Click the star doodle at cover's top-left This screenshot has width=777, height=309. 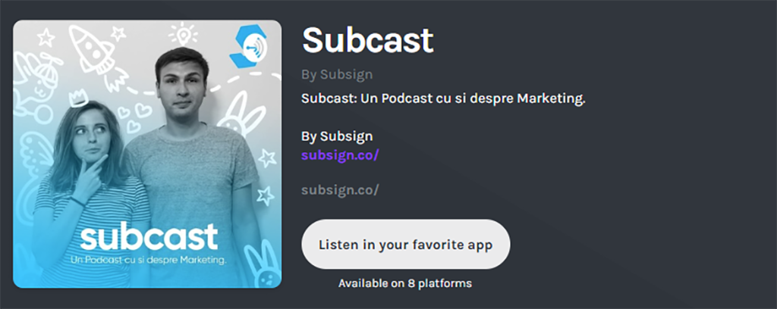46,37
